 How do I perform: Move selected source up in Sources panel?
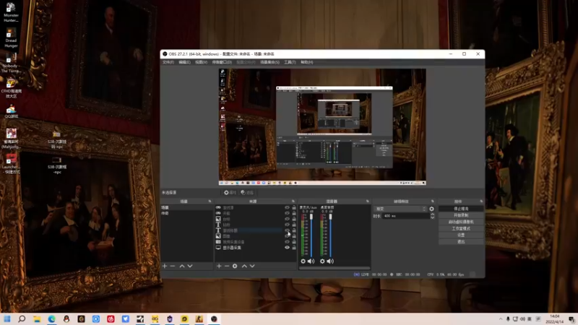[244, 266]
